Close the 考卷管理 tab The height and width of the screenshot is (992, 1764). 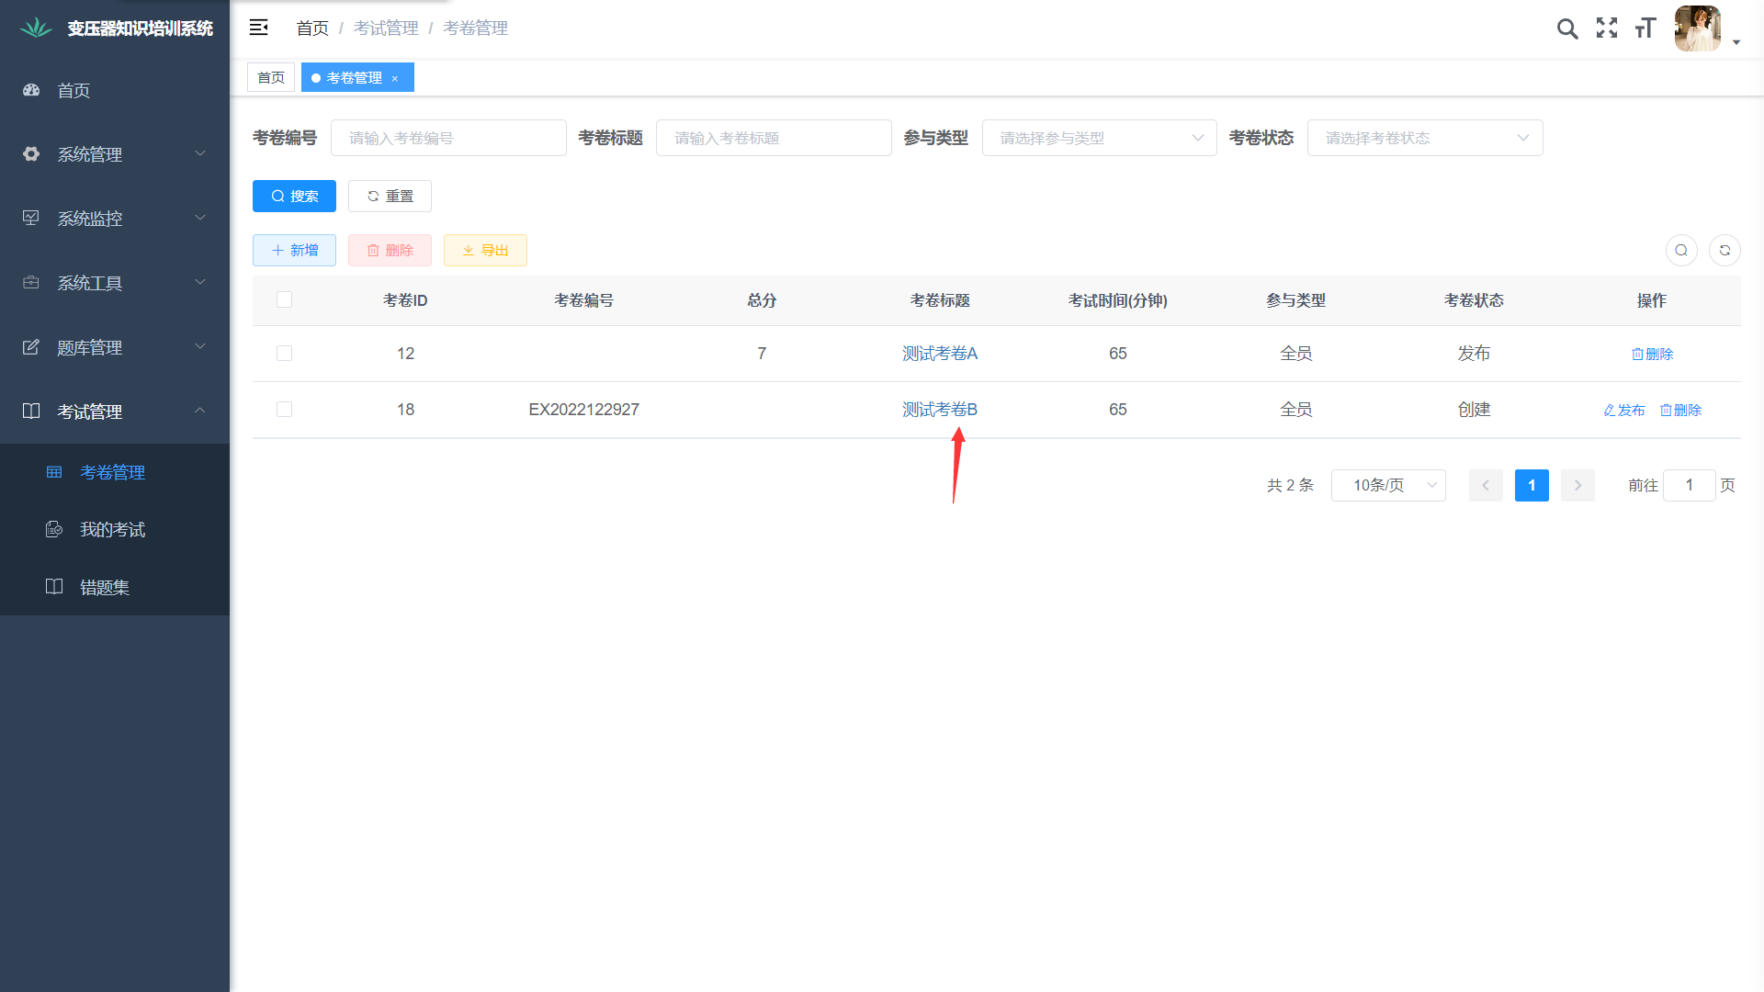tap(395, 78)
